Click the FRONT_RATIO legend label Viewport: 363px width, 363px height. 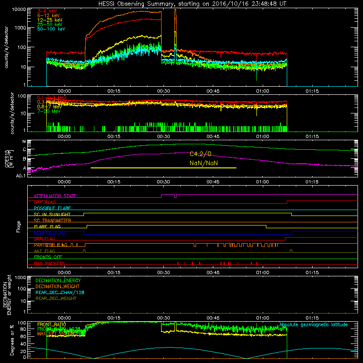pos(52,324)
